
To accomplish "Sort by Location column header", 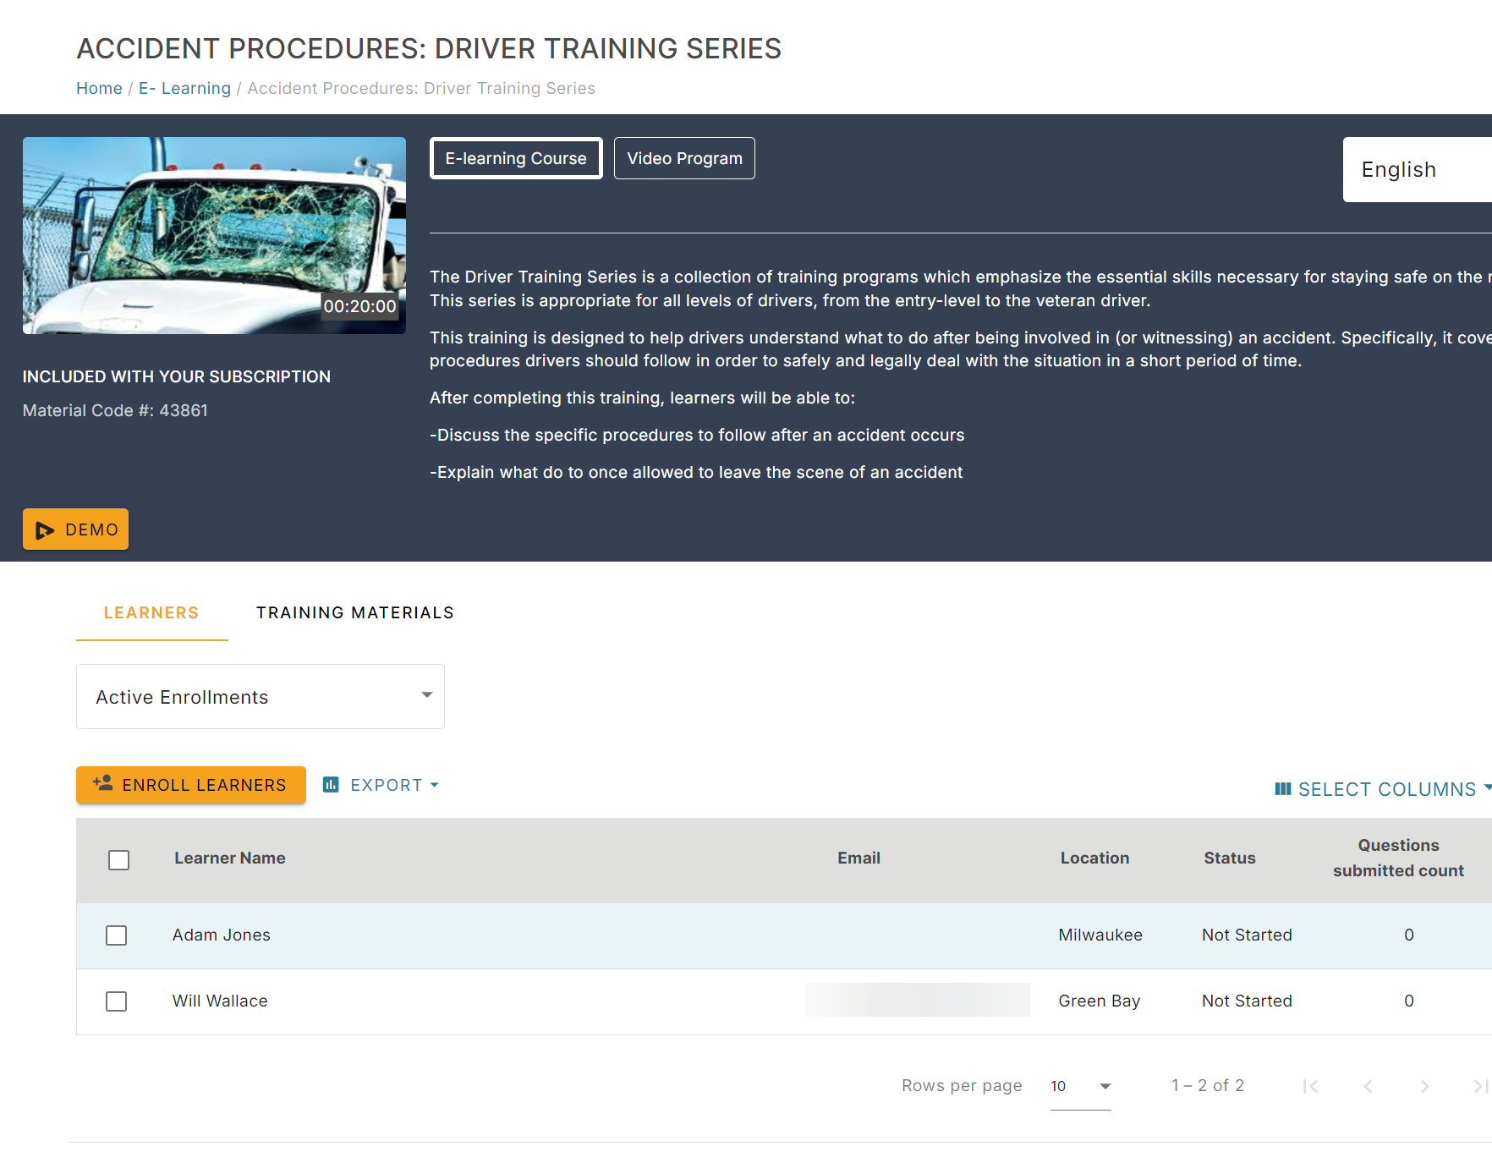I will 1094,858.
